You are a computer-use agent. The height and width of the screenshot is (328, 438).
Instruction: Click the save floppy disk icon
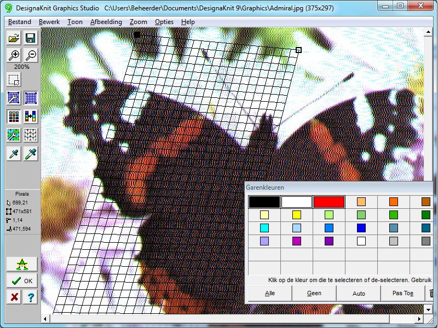31,38
